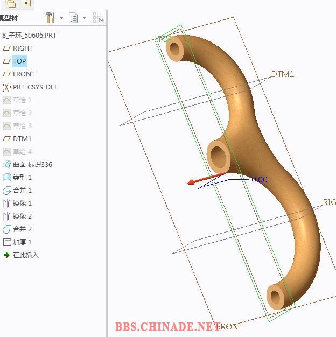This screenshot has width=336, height=337.
Task: Click the 在此插入 insert-here marker
Action: click(x=25, y=255)
